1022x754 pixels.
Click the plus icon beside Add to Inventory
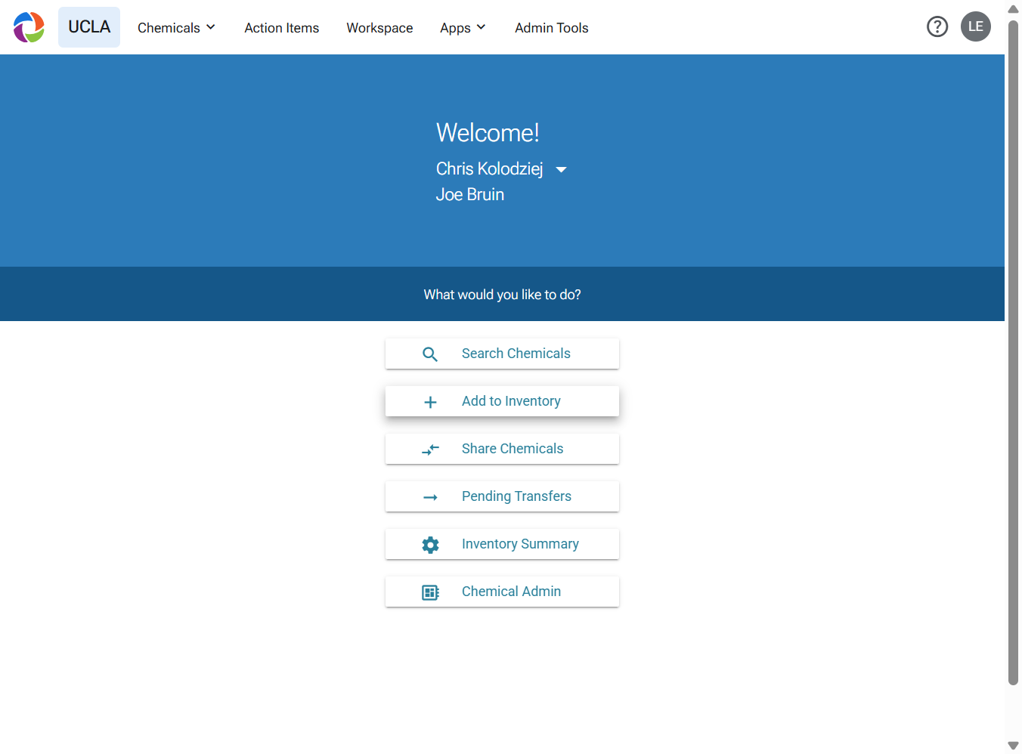click(x=430, y=402)
